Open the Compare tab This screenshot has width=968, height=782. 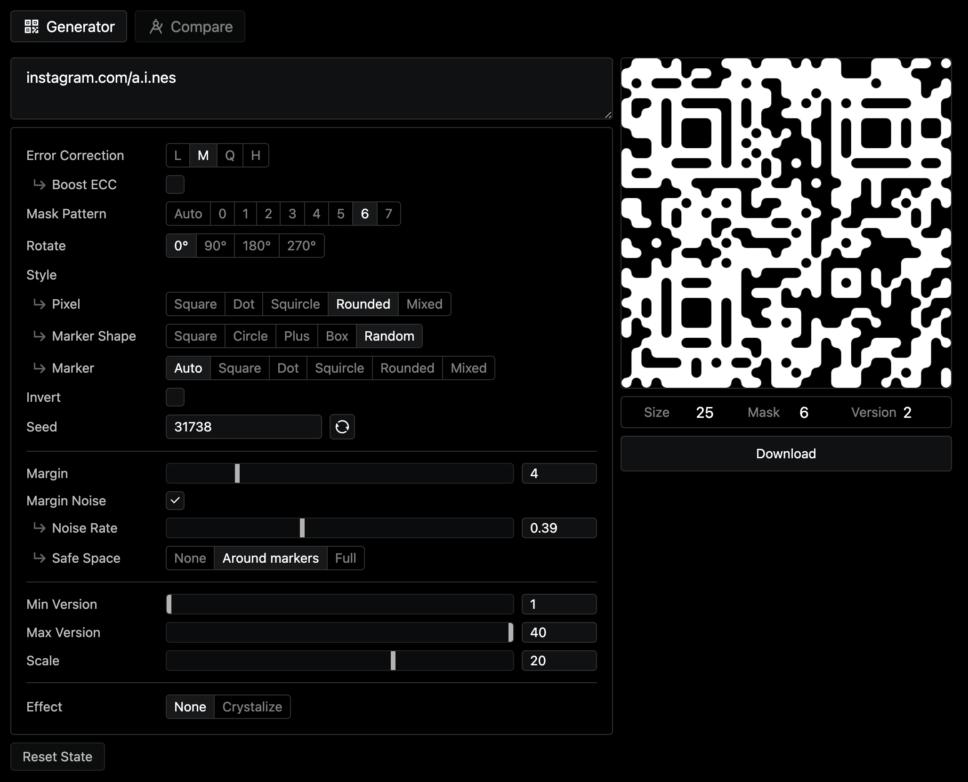click(190, 26)
